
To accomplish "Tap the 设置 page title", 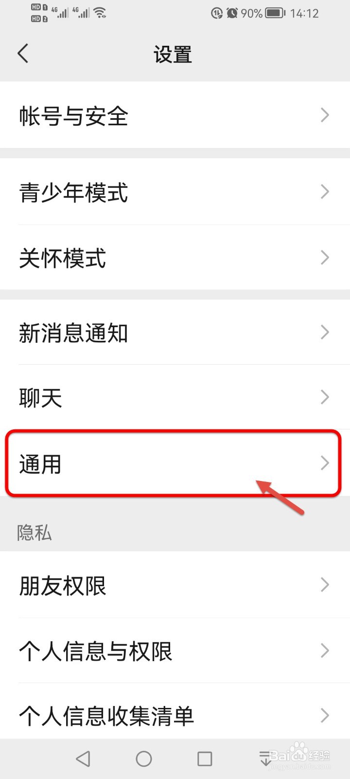I will click(x=173, y=55).
